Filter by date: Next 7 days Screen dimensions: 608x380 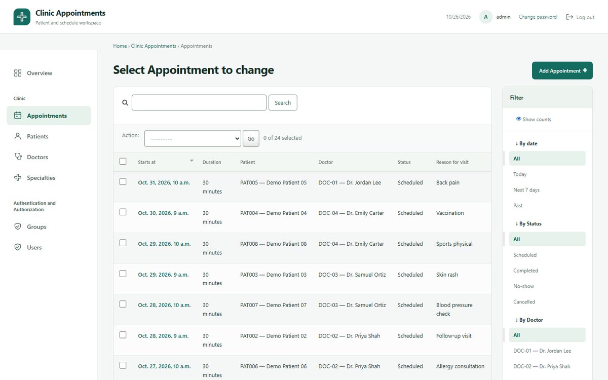(526, 190)
